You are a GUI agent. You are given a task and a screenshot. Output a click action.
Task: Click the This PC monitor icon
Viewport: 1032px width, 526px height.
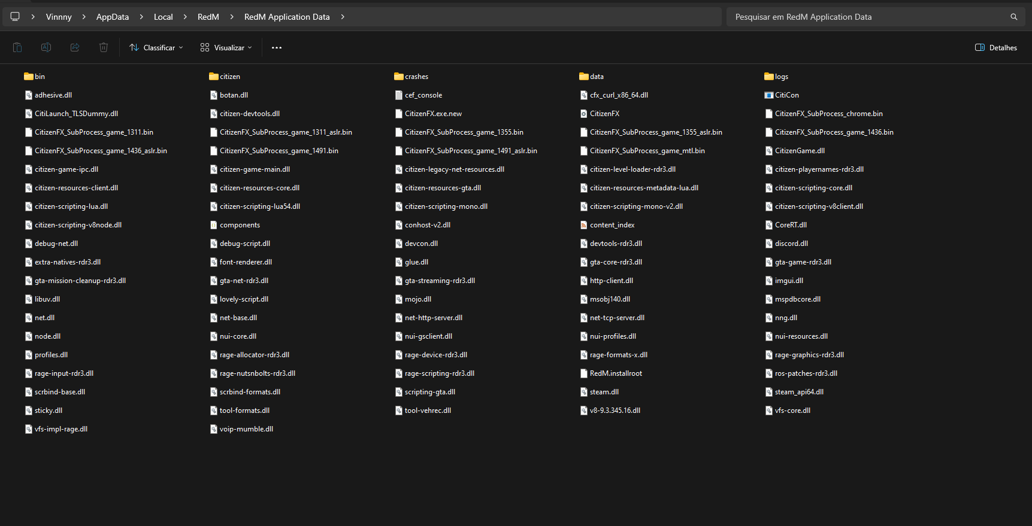click(x=15, y=17)
